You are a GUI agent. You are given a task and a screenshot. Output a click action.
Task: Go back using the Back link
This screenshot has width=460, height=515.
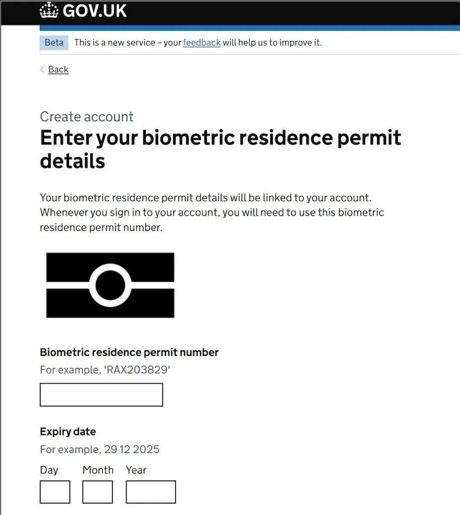pyautogui.click(x=58, y=69)
